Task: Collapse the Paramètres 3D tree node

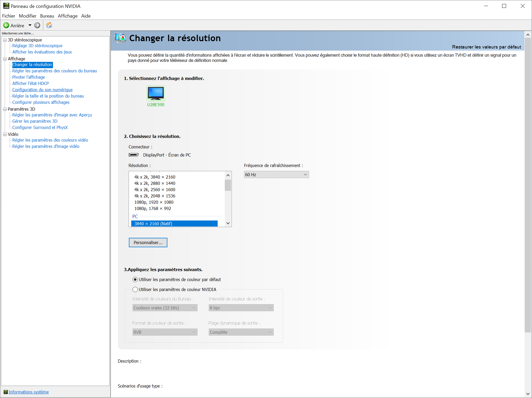Action: pos(5,109)
